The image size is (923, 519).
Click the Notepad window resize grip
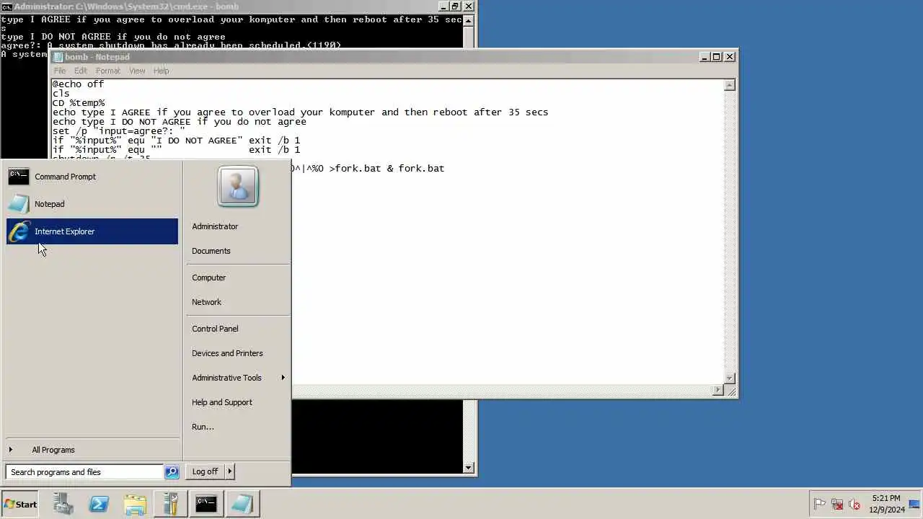(x=730, y=391)
